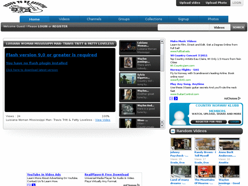Open the Photos tab
248x186 pixels.
(213, 19)
